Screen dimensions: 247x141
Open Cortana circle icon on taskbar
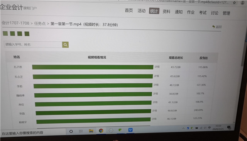(x=71, y=131)
